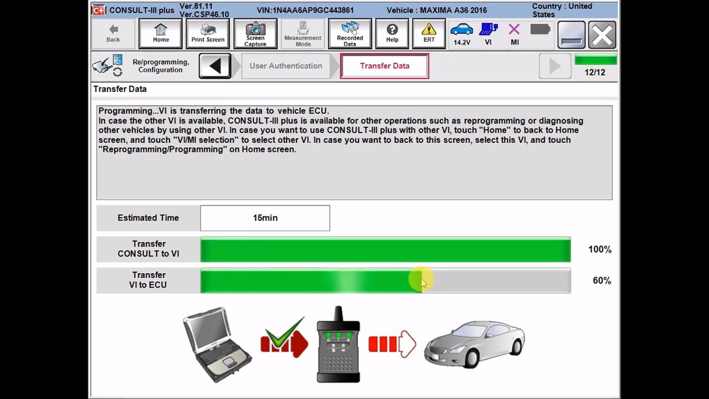Image resolution: width=709 pixels, height=399 pixels.
Task: Click the Ver.CSP46.10 version text
Action: point(204,14)
